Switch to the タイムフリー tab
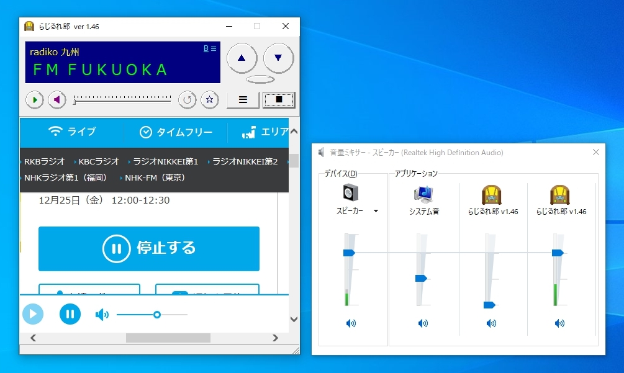This screenshot has width=624, height=373. pyautogui.click(x=176, y=132)
